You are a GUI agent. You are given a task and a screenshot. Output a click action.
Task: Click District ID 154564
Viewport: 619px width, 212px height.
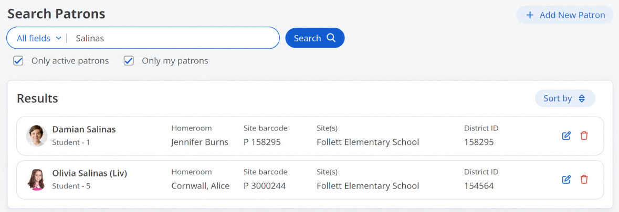pyautogui.click(x=479, y=186)
